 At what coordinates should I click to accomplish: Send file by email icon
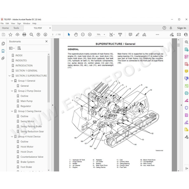click(x=179, y=35)
